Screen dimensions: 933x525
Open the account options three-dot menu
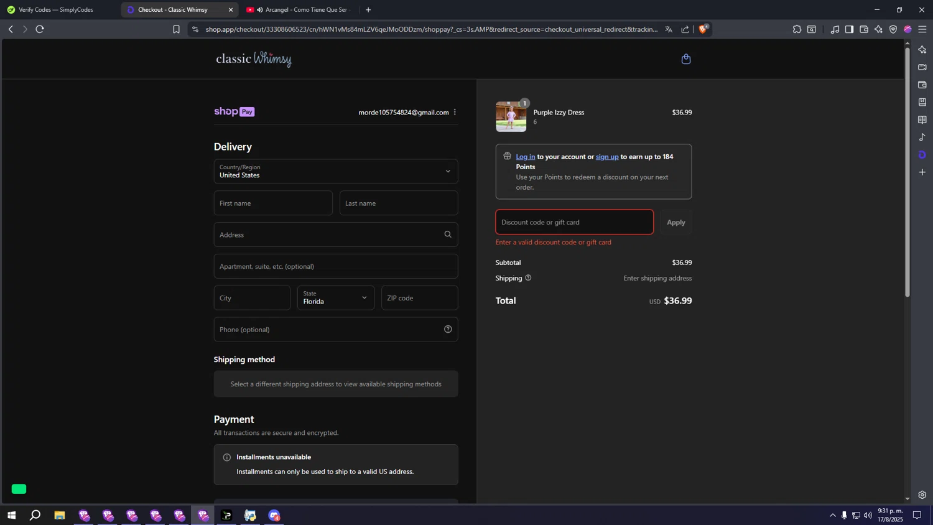point(455,112)
